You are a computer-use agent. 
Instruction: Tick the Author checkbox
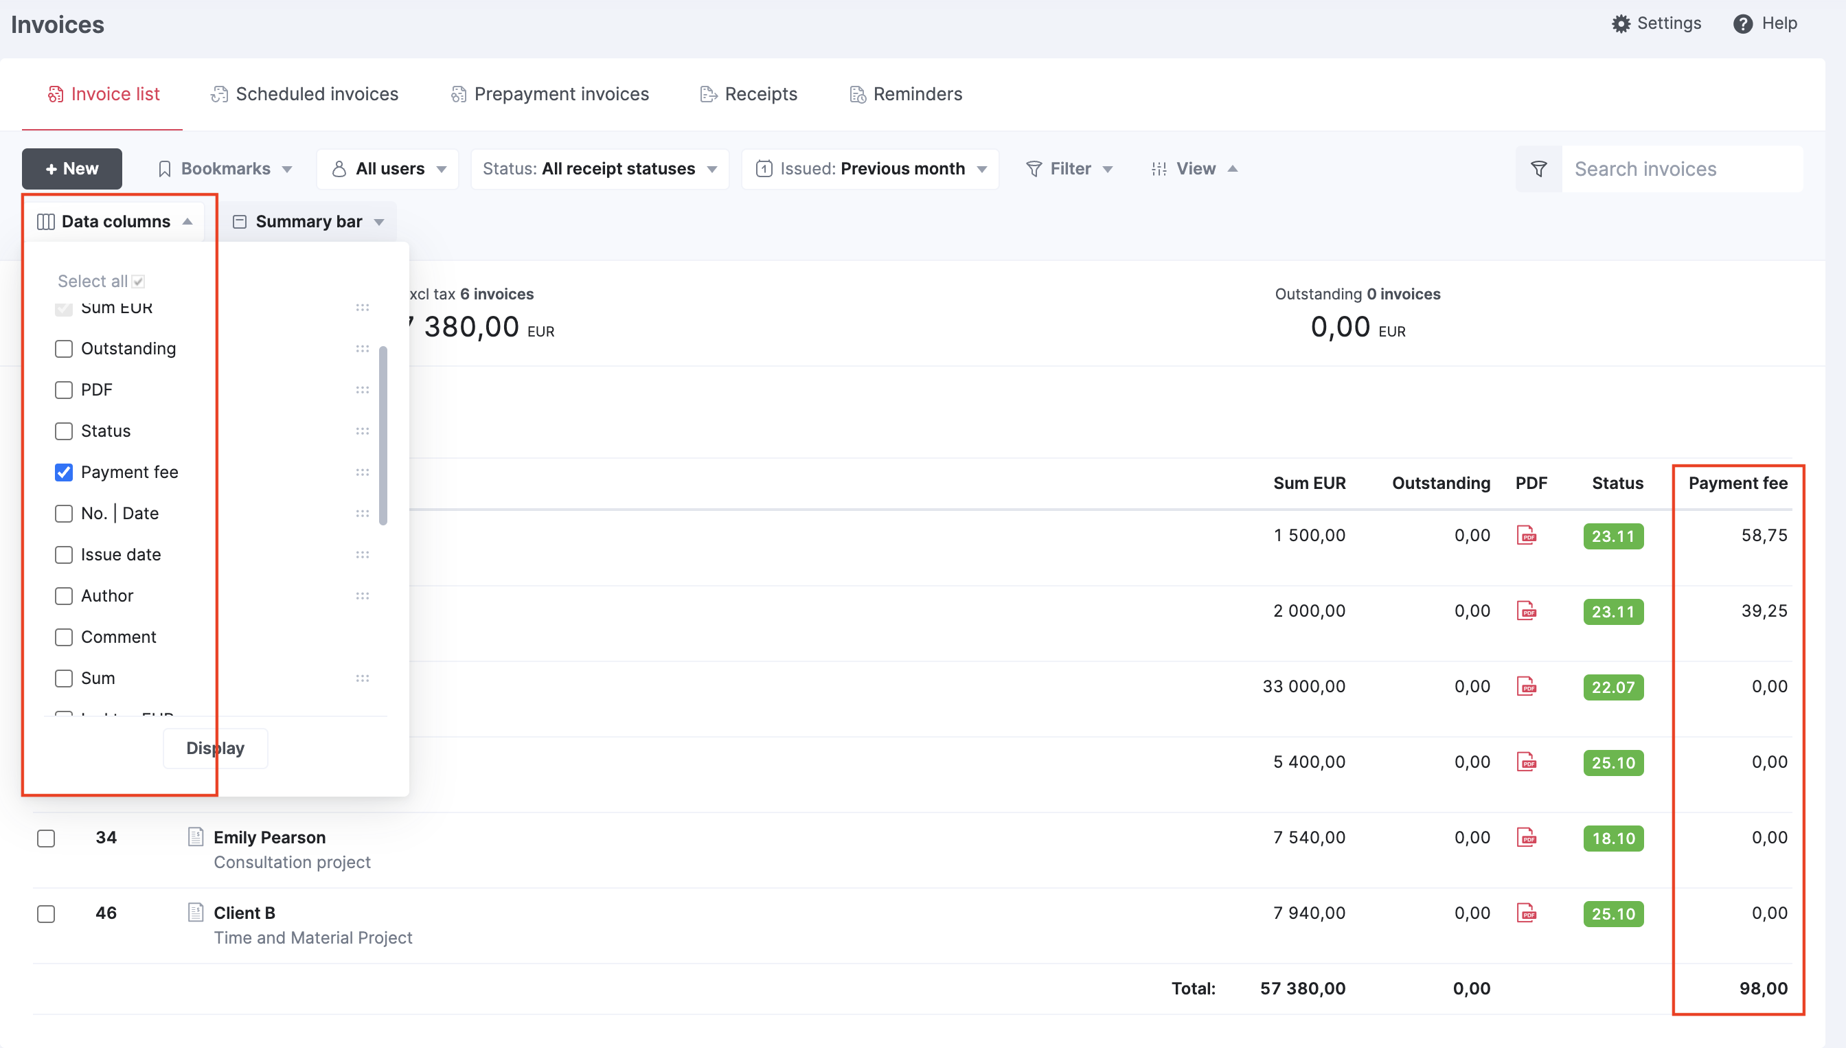[x=64, y=596]
